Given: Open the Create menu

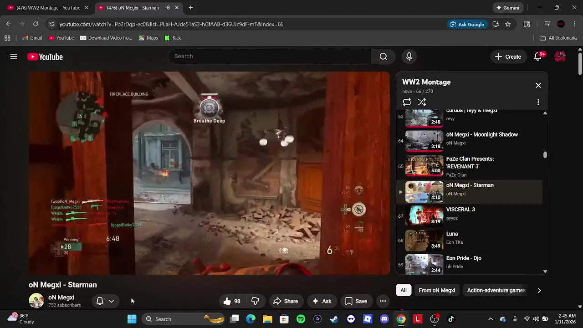Looking at the screenshot, I should pos(508,56).
